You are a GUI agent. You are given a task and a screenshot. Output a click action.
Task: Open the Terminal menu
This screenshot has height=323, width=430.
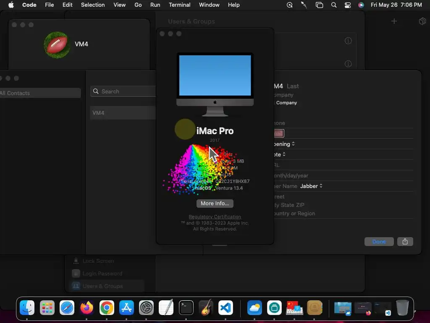(x=180, y=5)
